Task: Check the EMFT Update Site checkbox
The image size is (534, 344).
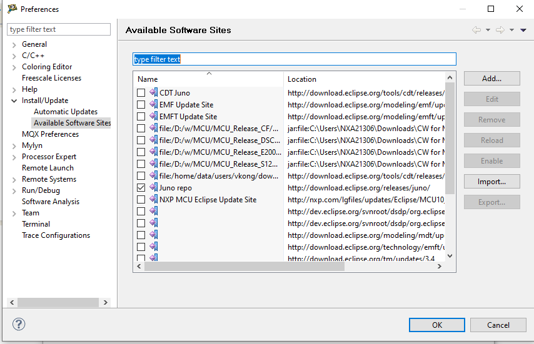Action: pyautogui.click(x=141, y=116)
